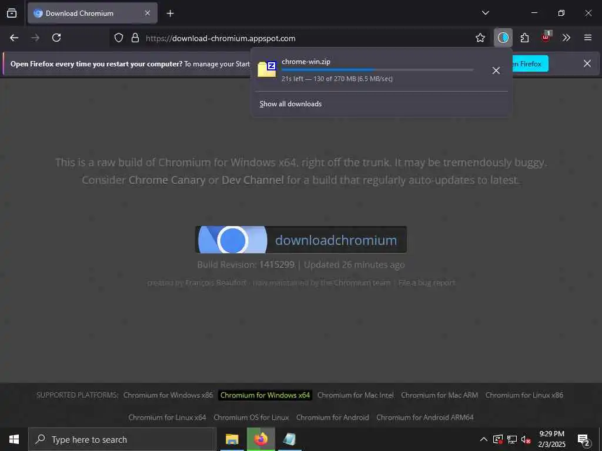
Task: Click the security warning tray icon
Action: coord(498,439)
